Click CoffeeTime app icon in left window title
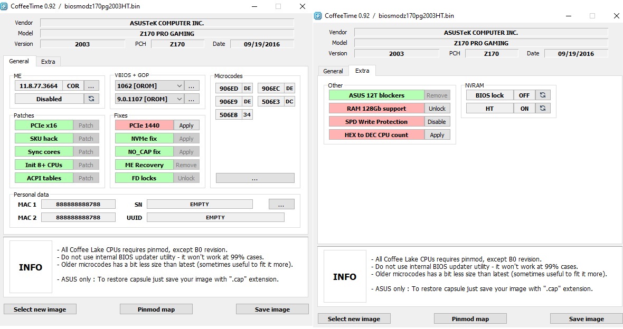This screenshot has height=329, width=623. tap(4, 6)
